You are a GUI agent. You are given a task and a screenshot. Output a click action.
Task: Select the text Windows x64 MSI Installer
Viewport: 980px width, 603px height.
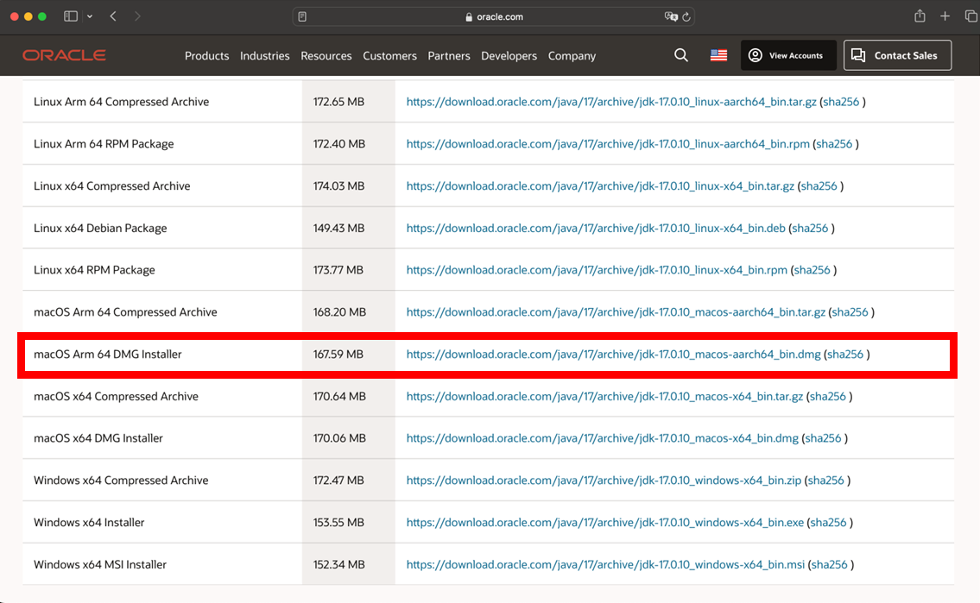point(100,564)
